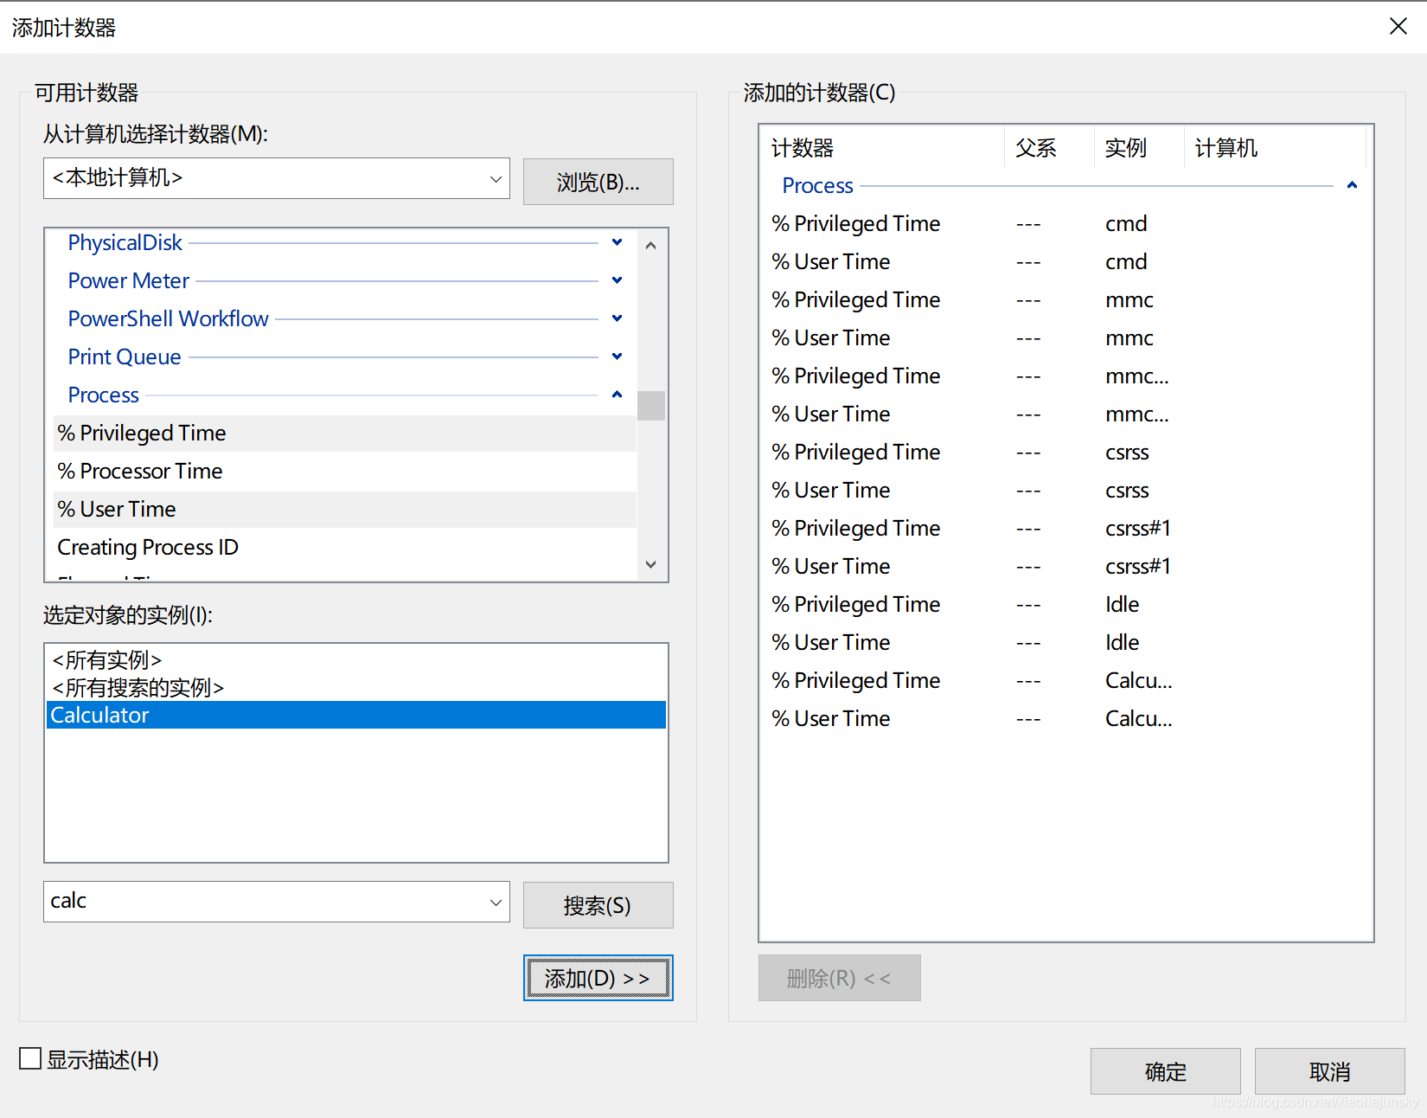The height and width of the screenshot is (1118, 1427).
Task: Click the Print Queue category label
Action: point(125,357)
